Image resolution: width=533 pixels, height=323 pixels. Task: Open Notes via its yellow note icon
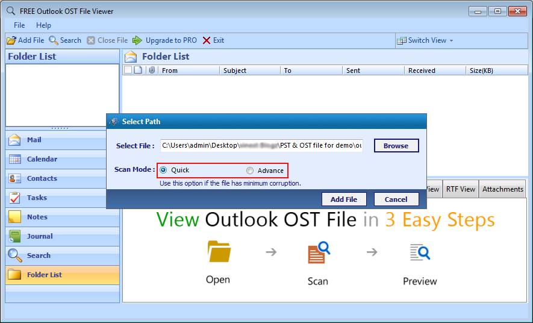tap(14, 217)
